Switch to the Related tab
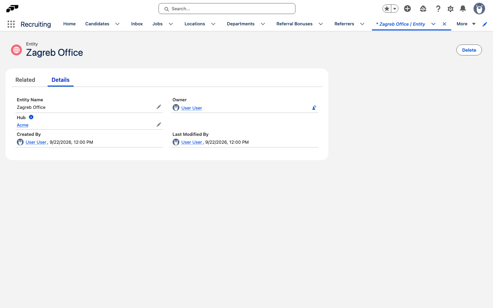The width and height of the screenshot is (493, 308). click(x=25, y=80)
